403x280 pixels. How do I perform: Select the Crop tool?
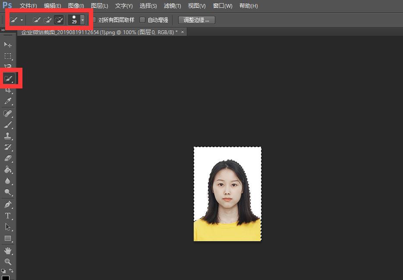pyautogui.click(x=8, y=90)
